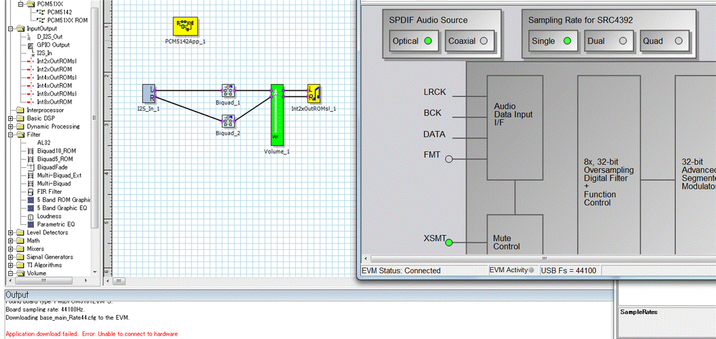716x339 pixels.
Task: Click the 5 Band ROM Graphic icon
Action: point(31,199)
